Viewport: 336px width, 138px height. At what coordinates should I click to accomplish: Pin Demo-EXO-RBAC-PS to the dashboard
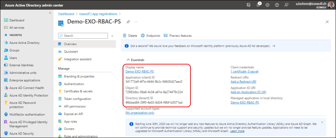tap(128, 22)
